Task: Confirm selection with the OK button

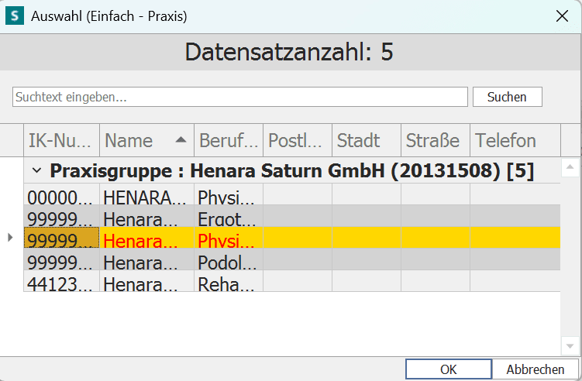Action: click(x=449, y=369)
